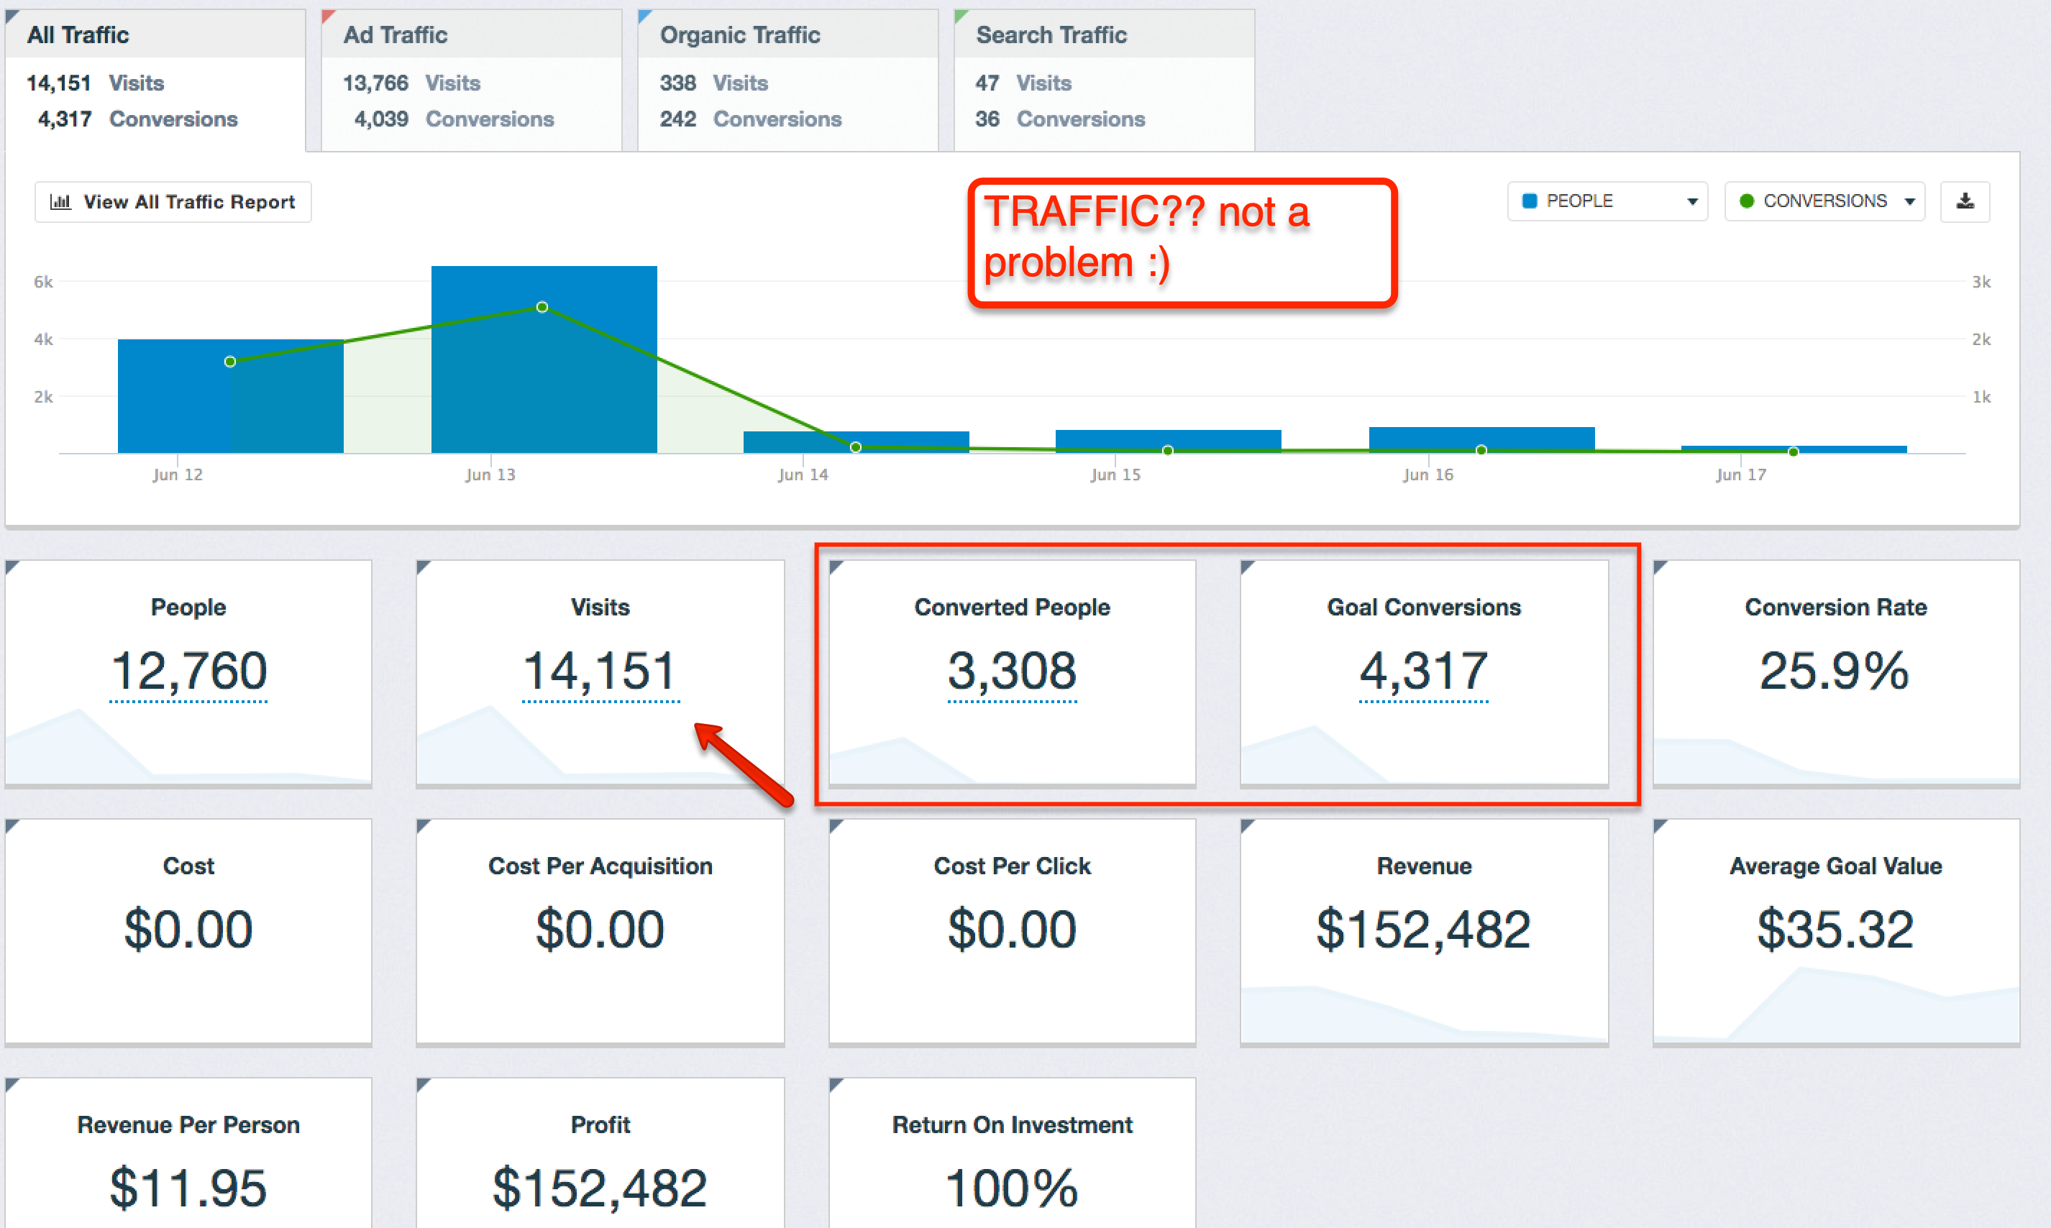Screen dimensions: 2051x1228
Task: Open the PEOPLE metric dropdown
Action: [1607, 201]
